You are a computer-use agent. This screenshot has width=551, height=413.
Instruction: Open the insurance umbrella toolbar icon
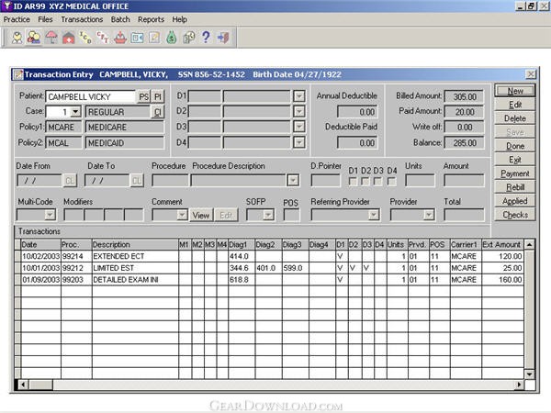pyautogui.click(x=51, y=38)
